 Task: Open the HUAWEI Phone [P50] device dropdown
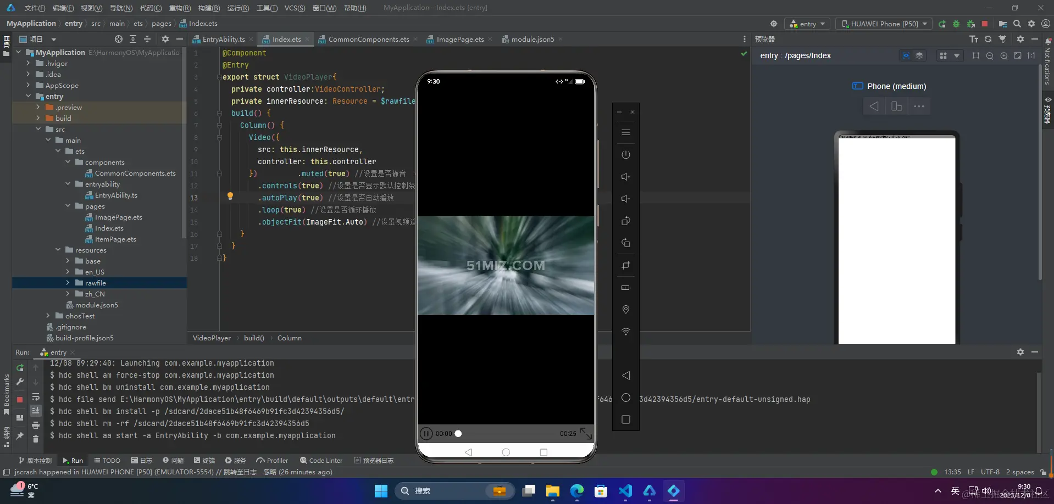click(884, 24)
